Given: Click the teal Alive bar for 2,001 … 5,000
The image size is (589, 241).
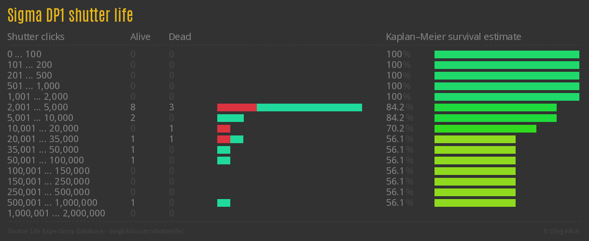Looking at the screenshot, I should [x=309, y=107].
